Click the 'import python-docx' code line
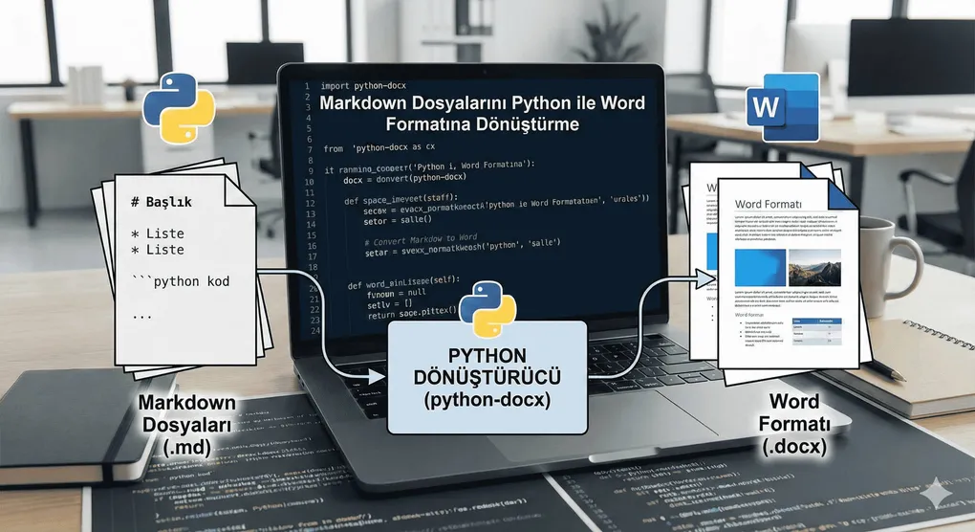Image resolution: width=975 pixels, height=532 pixels. [x=363, y=85]
